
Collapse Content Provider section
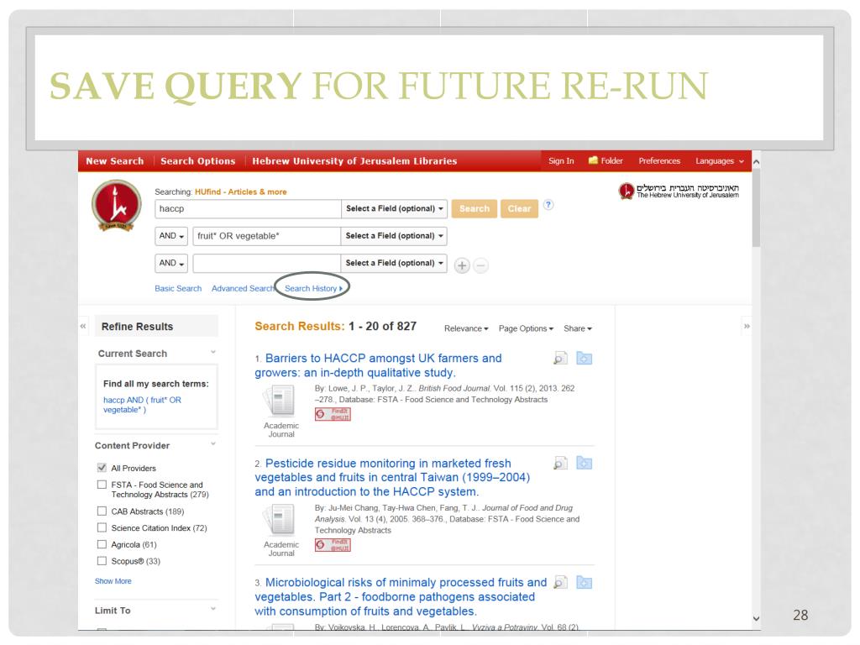coord(212,444)
